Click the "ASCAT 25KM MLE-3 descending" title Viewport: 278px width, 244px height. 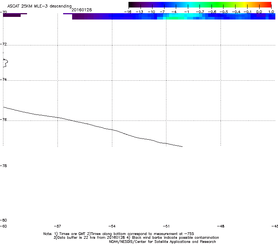pyautogui.click(x=39, y=6)
